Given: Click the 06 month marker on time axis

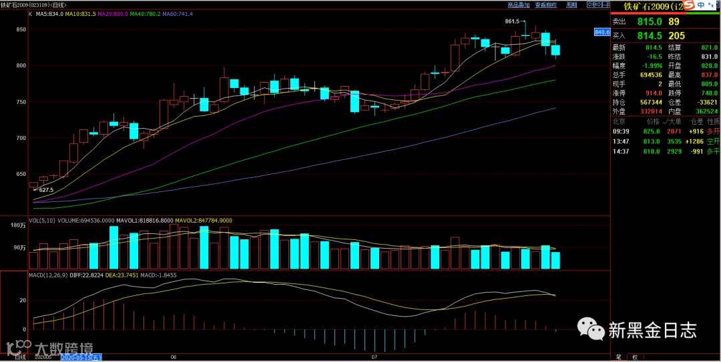Looking at the screenshot, I should click(174, 357).
